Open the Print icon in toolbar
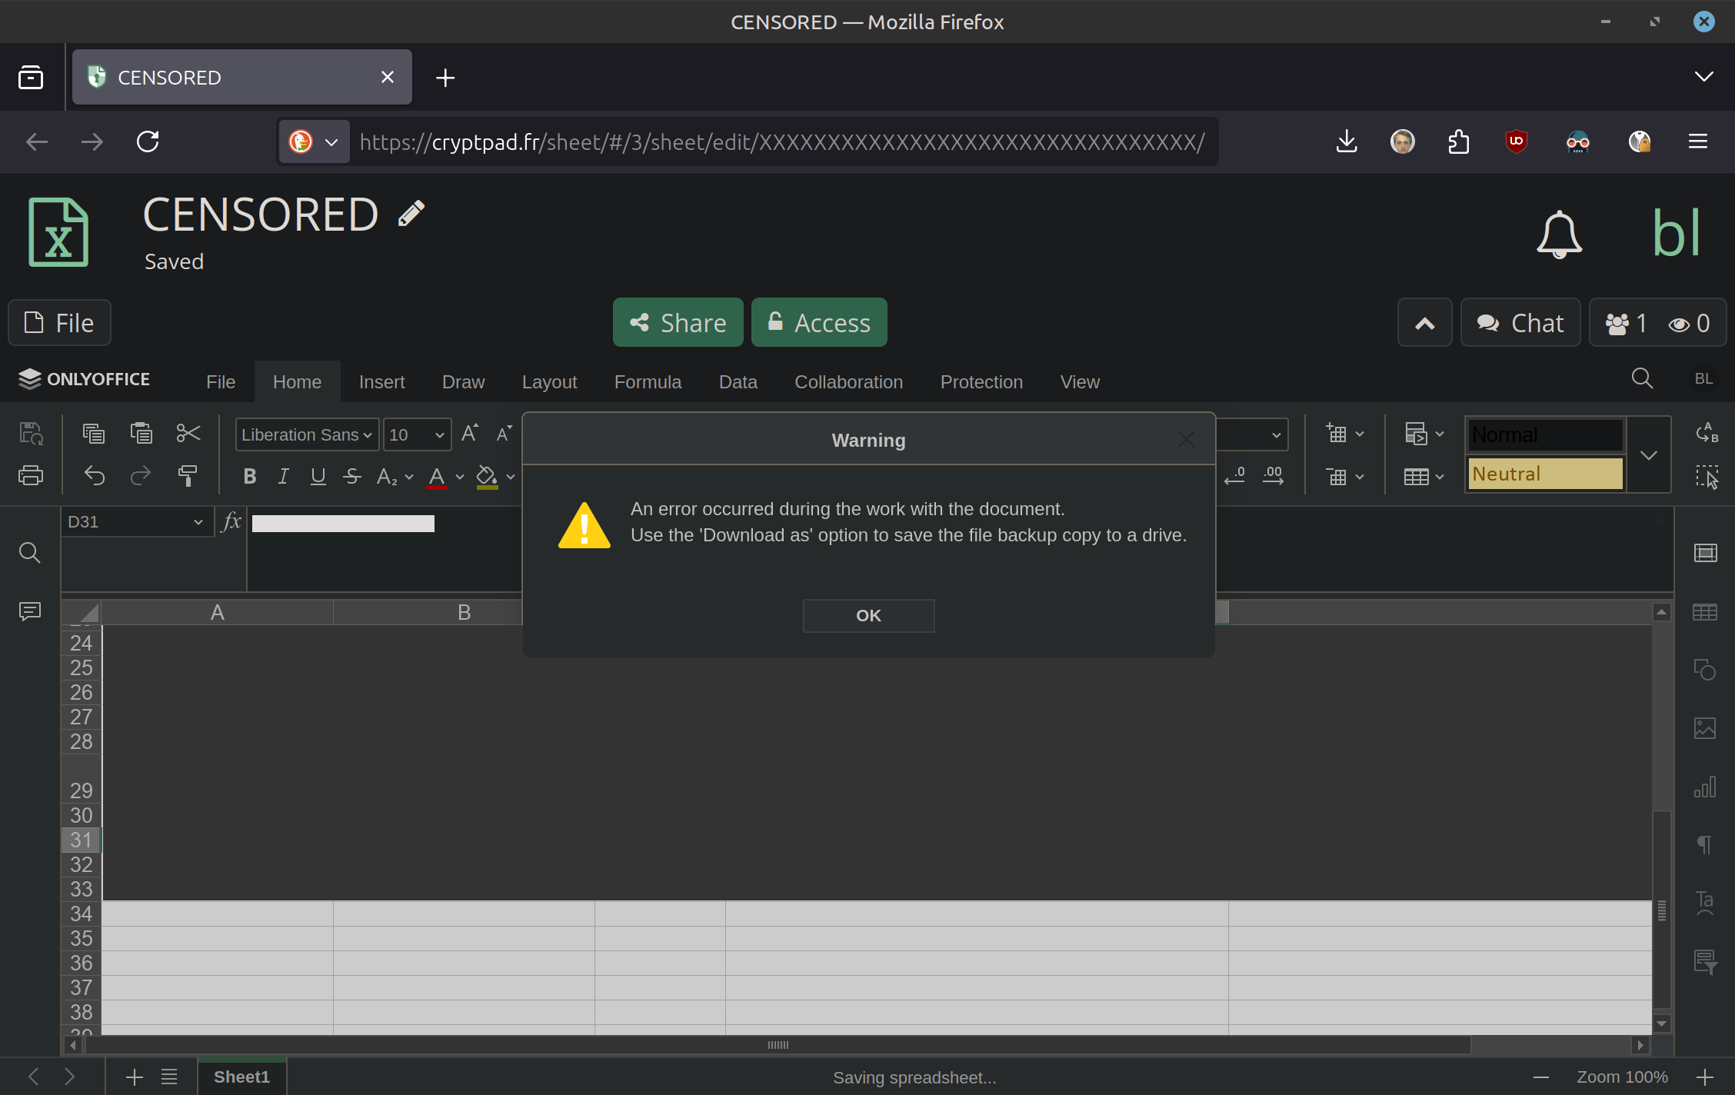1735x1095 pixels. [x=31, y=476]
